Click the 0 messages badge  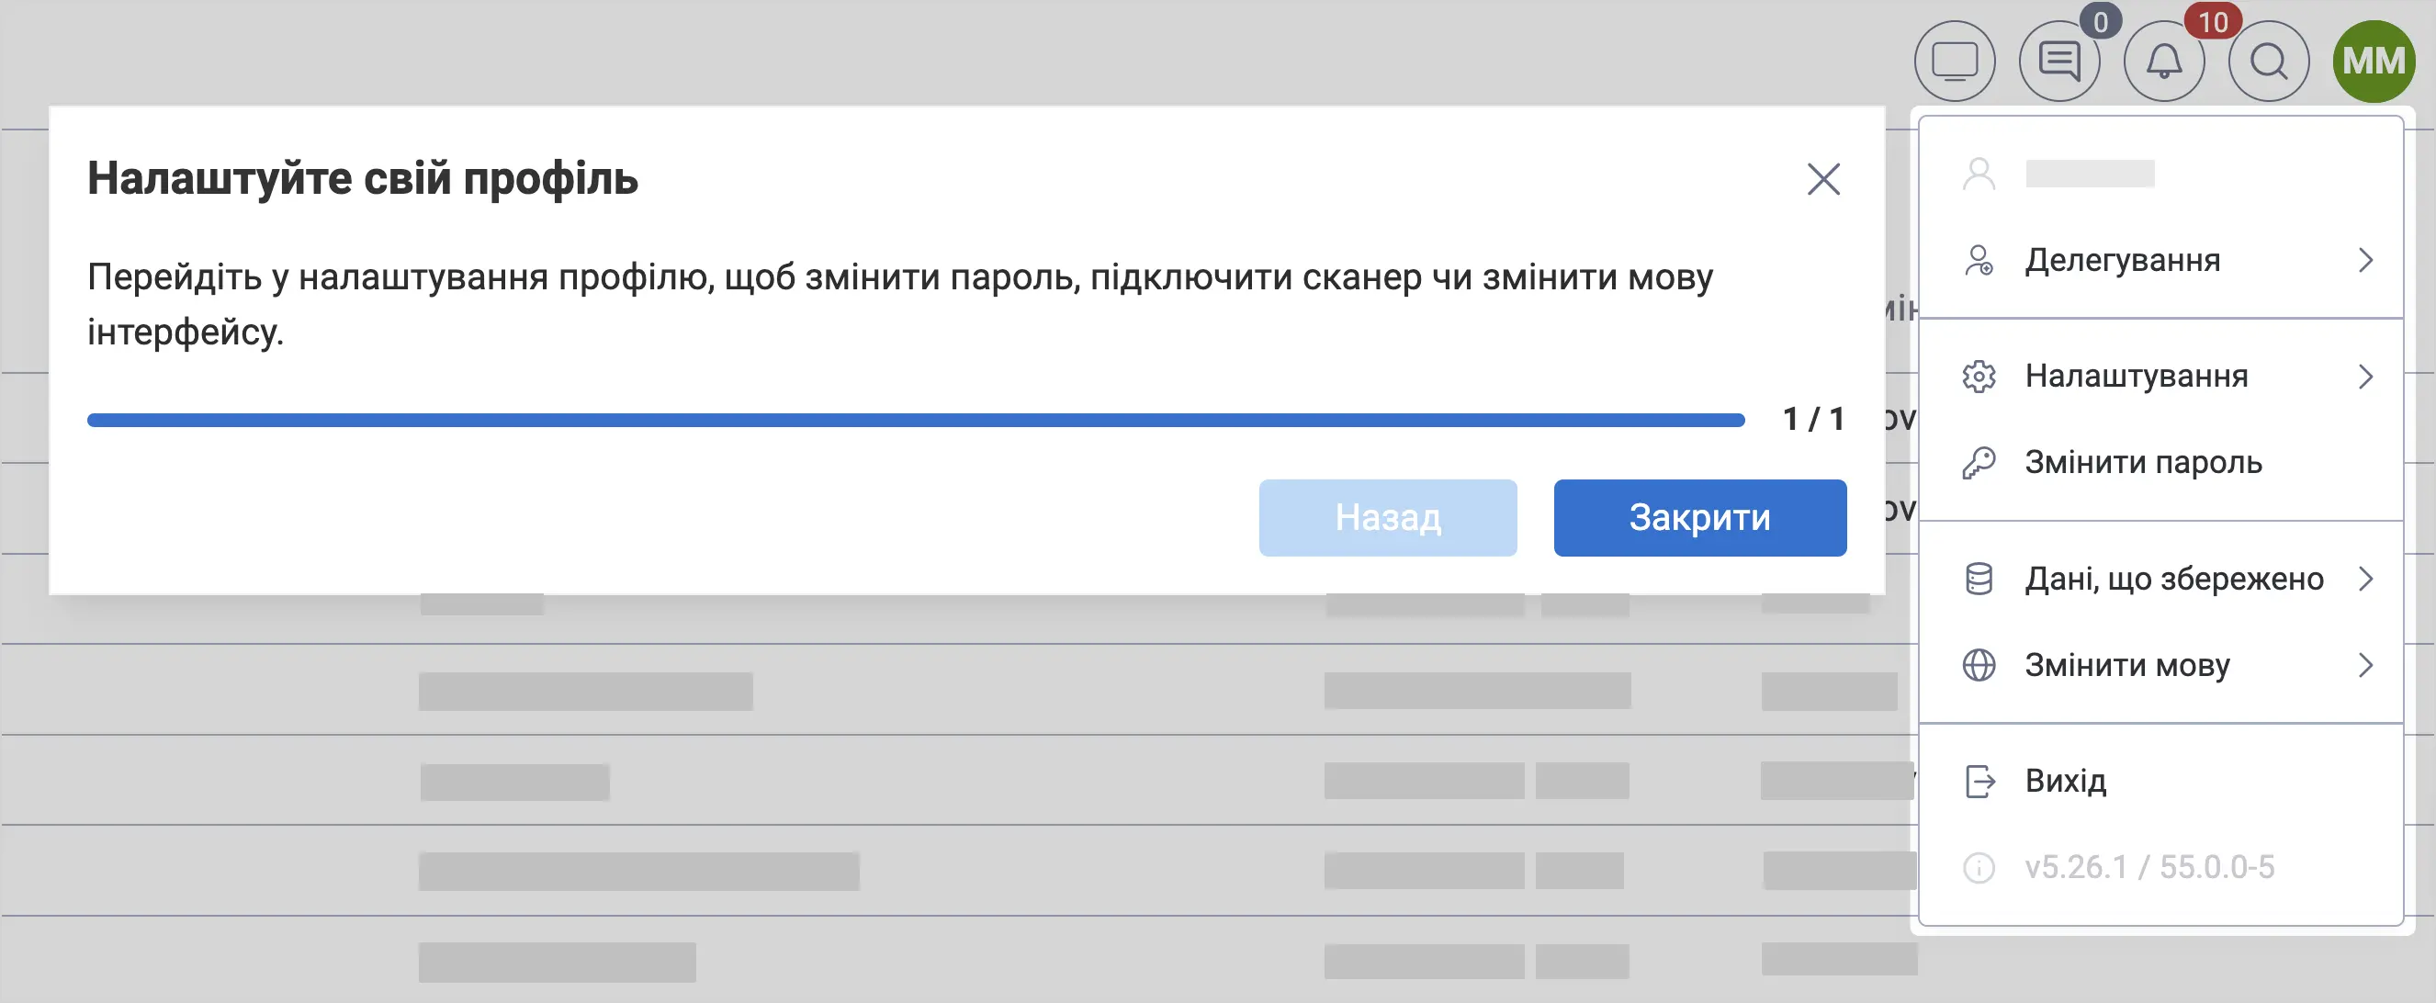(x=2101, y=21)
